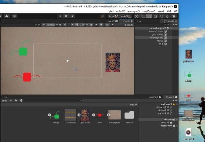
Task: Click the Project search input field
Action: tap(53, 100)
